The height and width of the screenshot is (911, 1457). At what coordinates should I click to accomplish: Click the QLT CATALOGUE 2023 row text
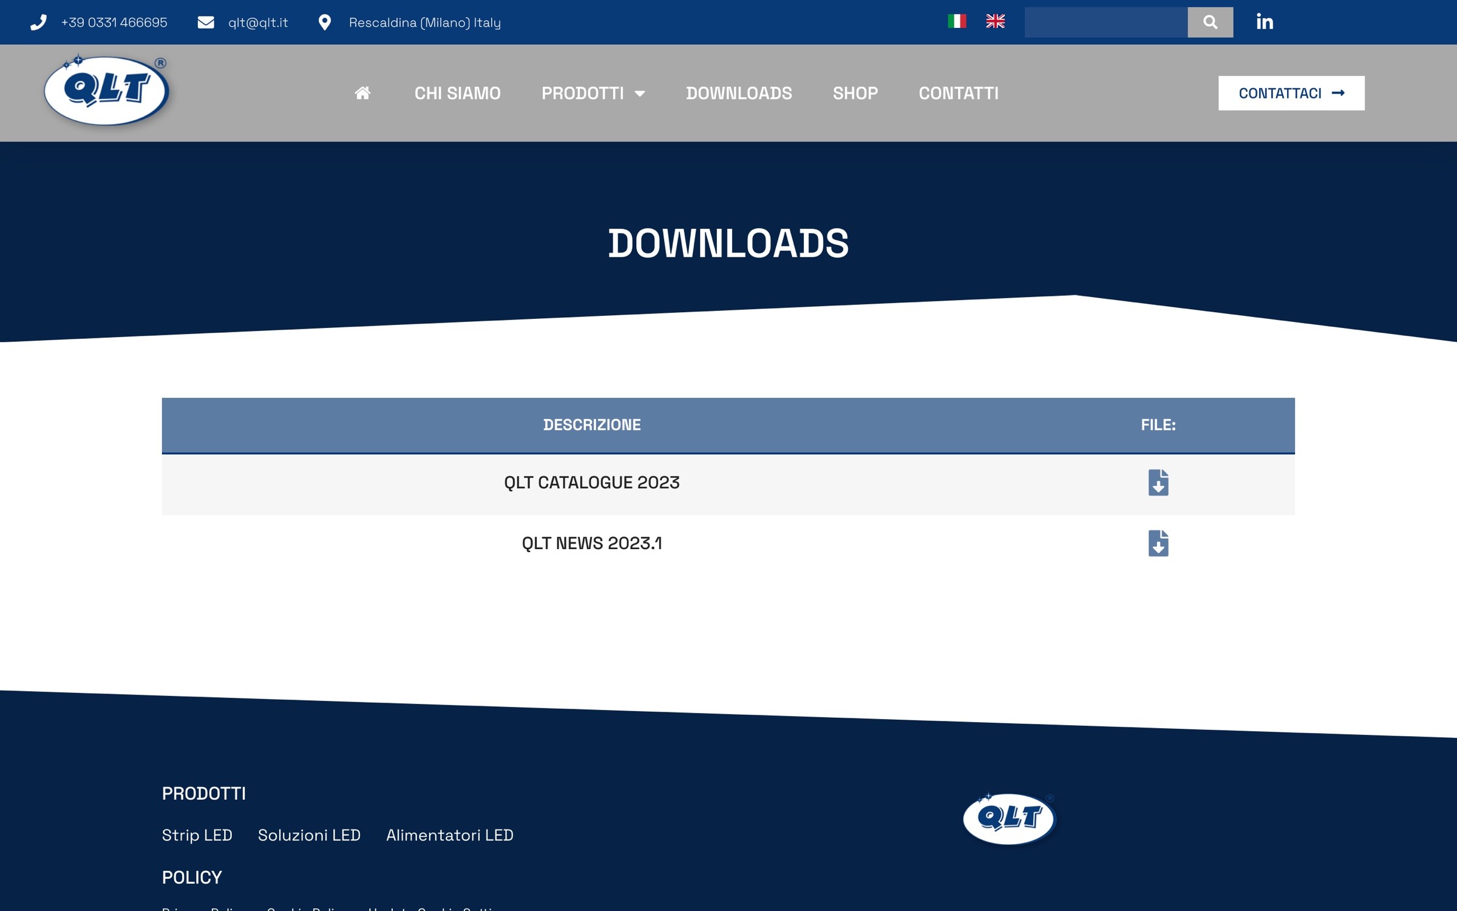pyautogui.click(x=592, y=483)
